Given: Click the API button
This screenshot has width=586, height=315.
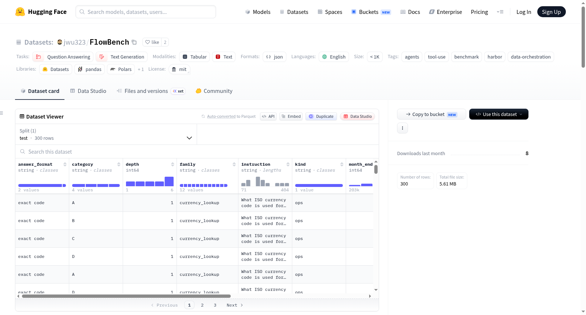Looking at the screenshot, I should [x=268, y=116].
